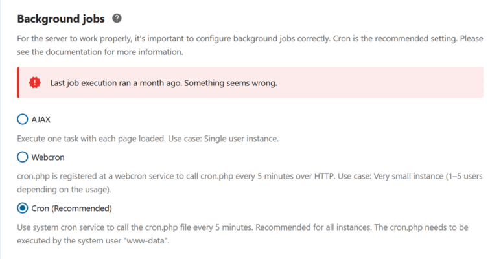Choose the Webcron radio button
490x259 pixels.
(23, 157)
